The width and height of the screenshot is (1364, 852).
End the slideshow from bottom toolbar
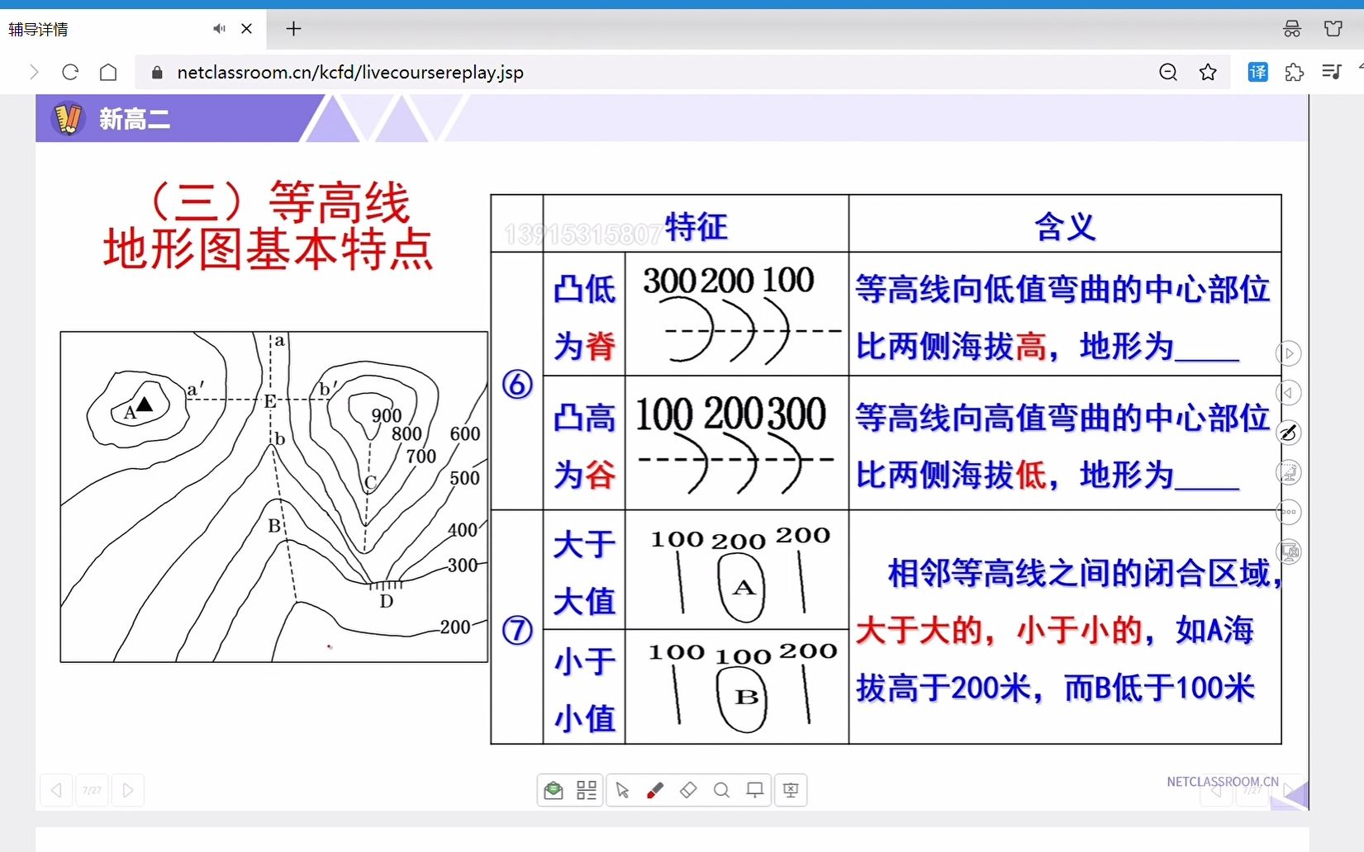tap(791, 790)
